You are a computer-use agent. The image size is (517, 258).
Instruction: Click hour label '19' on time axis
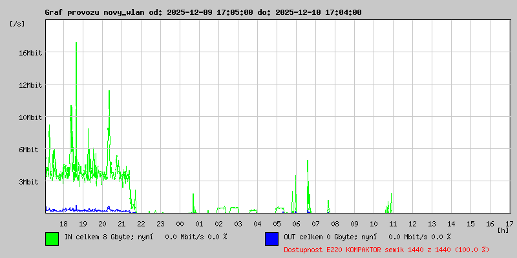tap(83, 224)
